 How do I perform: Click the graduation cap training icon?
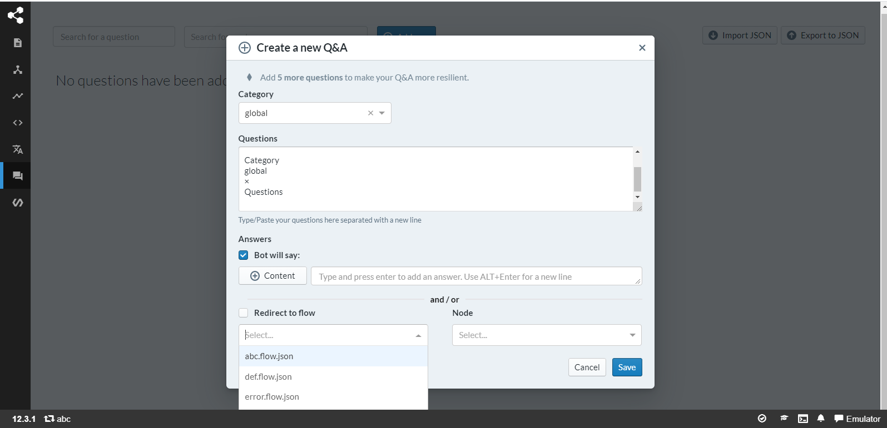(x=784, y=418)
